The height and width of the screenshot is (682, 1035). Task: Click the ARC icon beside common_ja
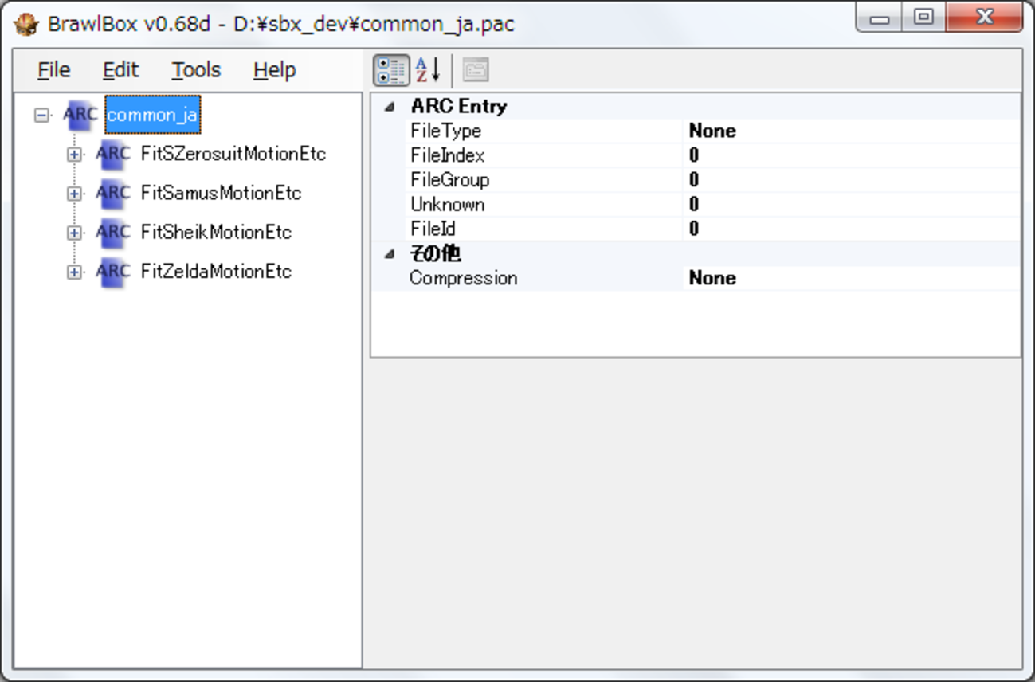[x=80, y=115]
